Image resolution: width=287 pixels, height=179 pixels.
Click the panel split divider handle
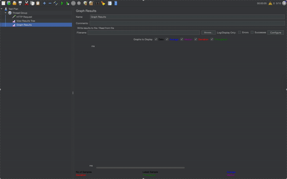click(x=73, y=93)
